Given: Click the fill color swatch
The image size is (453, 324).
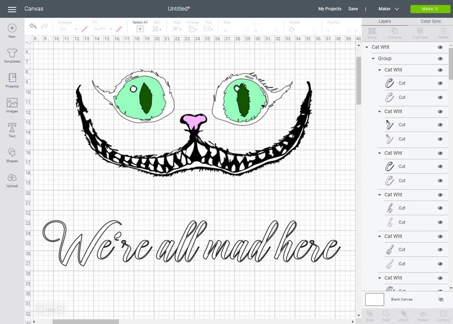Looking at the screenshot, I should point(119,29).
